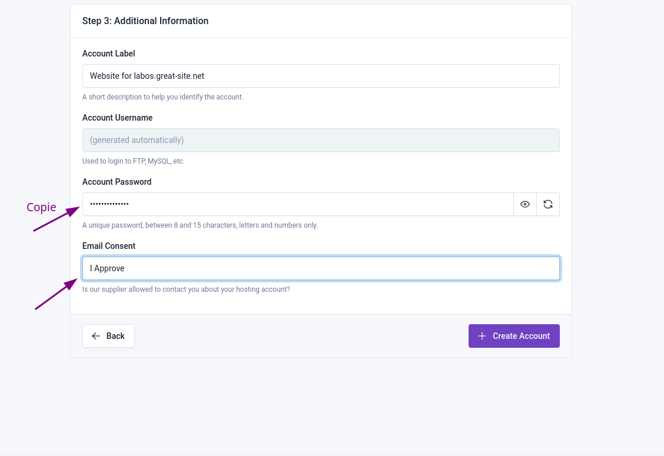Open the Email Consent 'I Approve' dropdown
Screen dimensions: 664x456
click(321, 268)
